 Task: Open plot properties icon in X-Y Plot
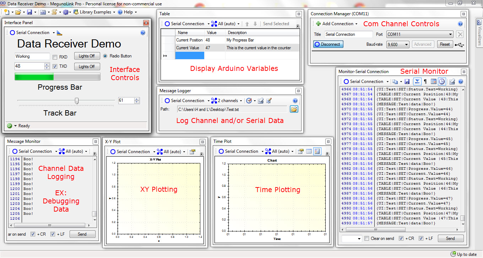point(192,152)
